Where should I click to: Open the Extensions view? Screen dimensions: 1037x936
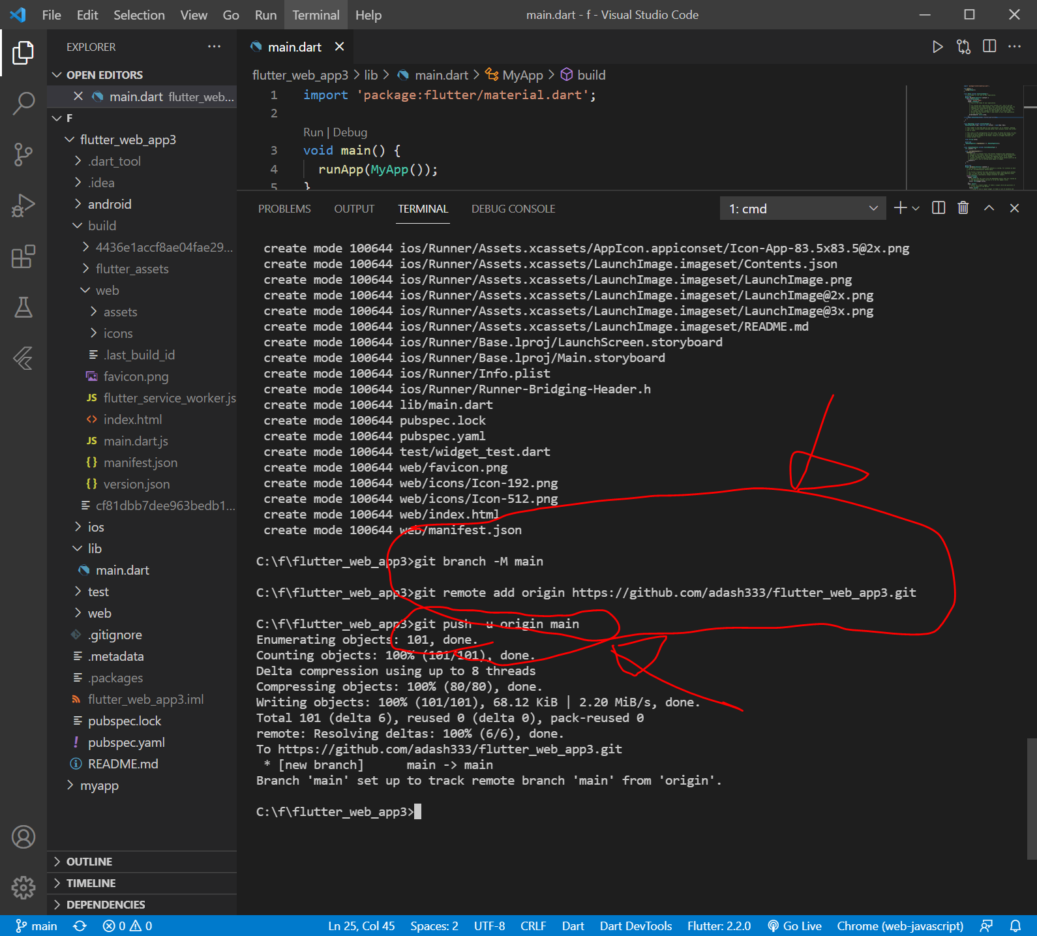23,257
